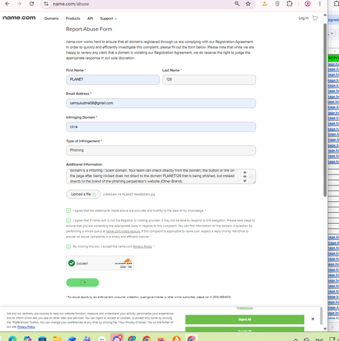Click the cookie banner scrollbar
The height and width of the screenshot is (341, 339).
(321, 316)
